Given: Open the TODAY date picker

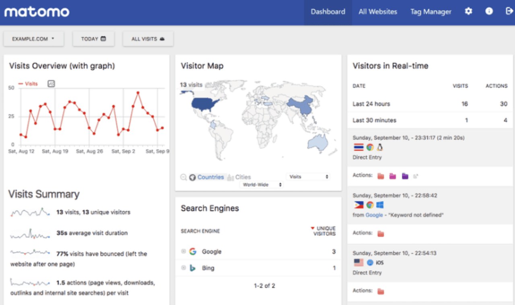Looking at the screenshot, I should [x=93, y=39].
